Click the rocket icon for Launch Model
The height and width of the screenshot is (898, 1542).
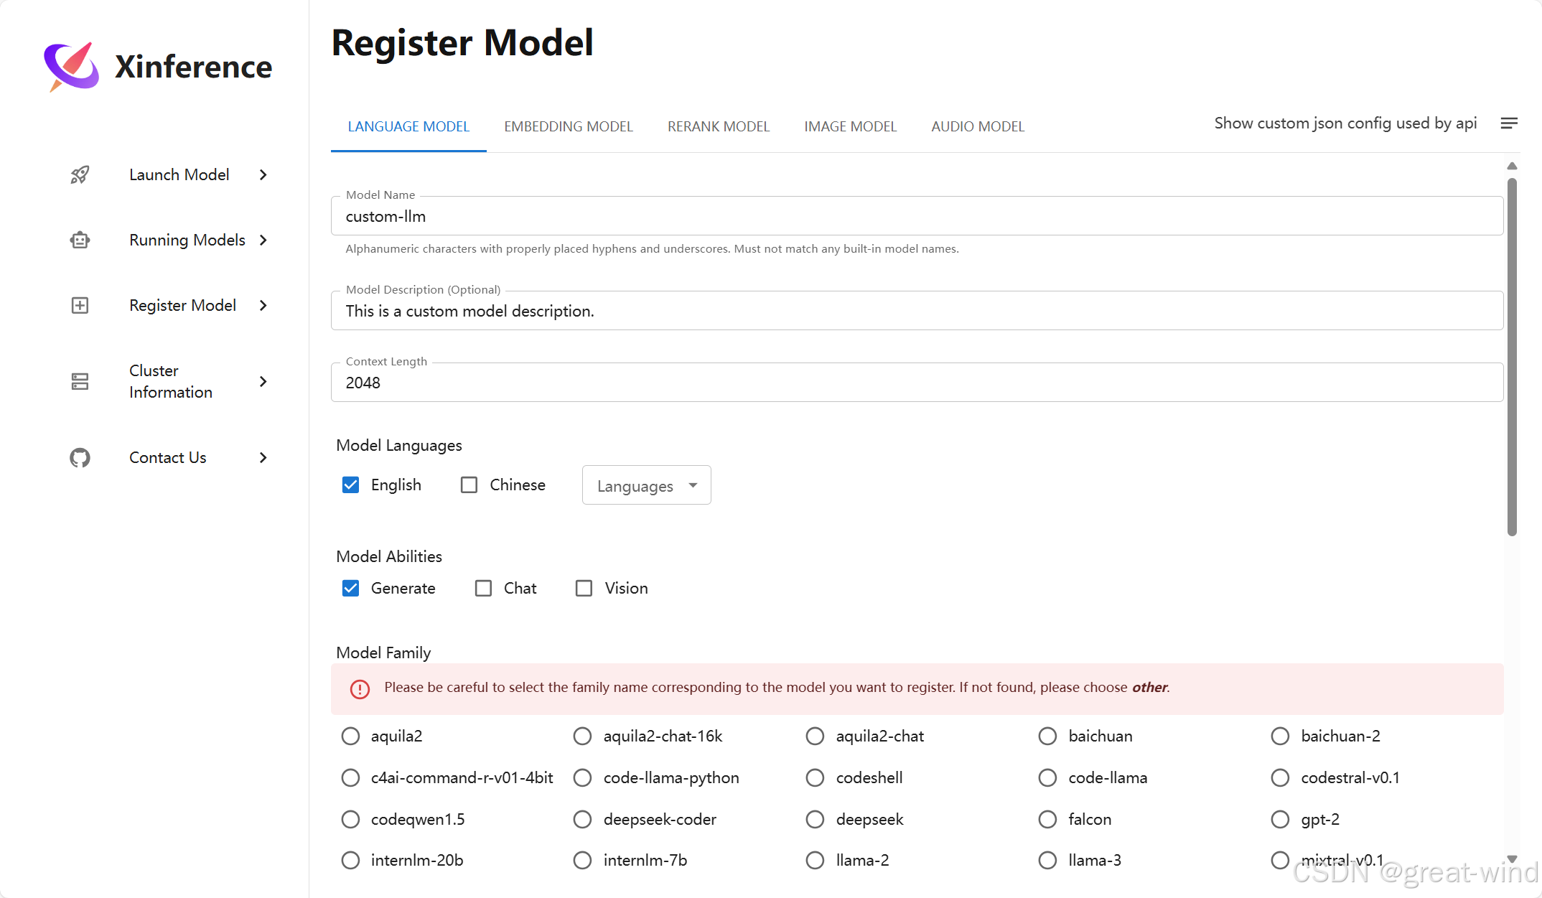80,174
